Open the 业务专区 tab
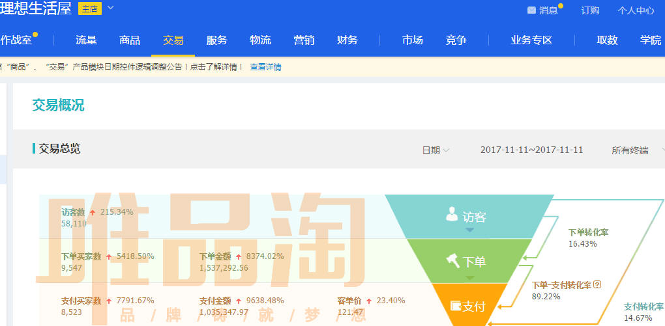Image resolution: width=665 pixels, height=326 pixels. pos(532,40)
